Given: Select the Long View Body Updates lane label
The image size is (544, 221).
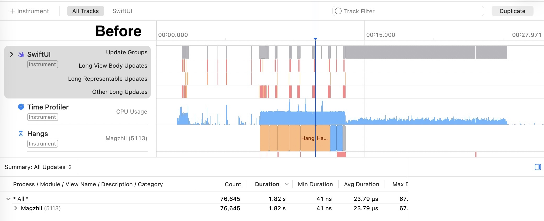Looking at the screenshot, I should click(113, 66).
